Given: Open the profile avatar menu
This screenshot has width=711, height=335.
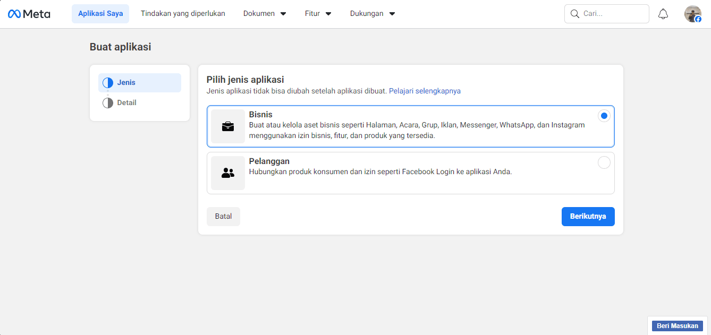Looking at the screenshot, I should click(x=692, y=14).
